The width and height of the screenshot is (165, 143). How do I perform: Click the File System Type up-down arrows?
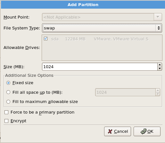pyautogui.click(x=159, y=28)
